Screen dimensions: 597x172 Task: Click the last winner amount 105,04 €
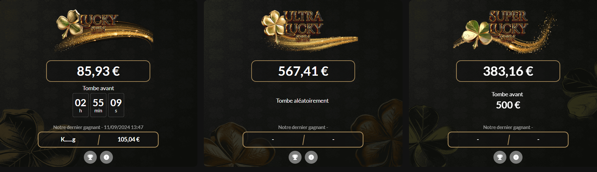(129, 139)
